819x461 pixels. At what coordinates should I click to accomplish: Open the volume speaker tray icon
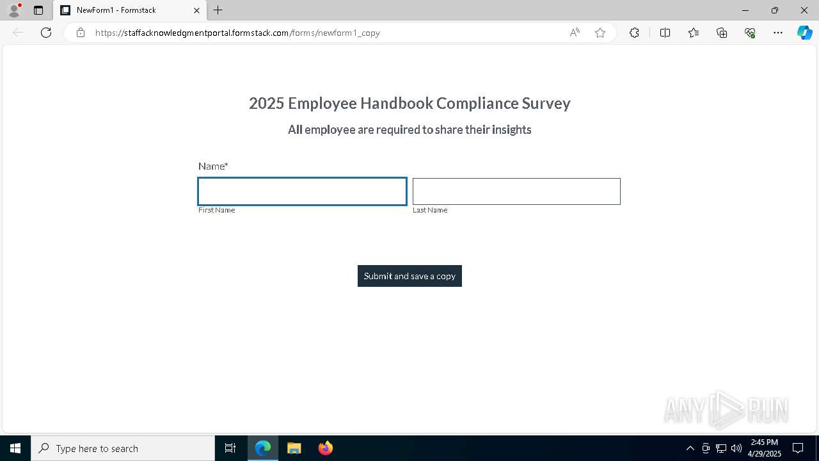736,448
